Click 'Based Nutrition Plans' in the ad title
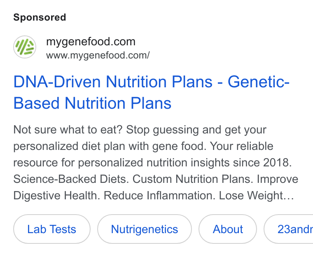This screenshot has height=257, width=313. [92, 103]
